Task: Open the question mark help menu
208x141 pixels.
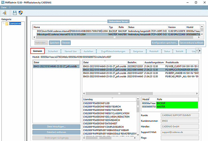Action: (10, 7)
